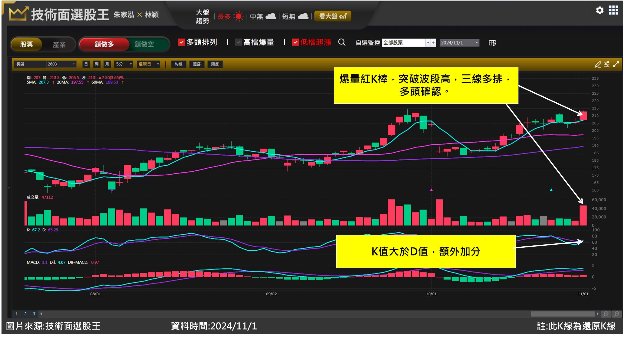Image resolution: width=623 pixels, height=337 pixels.
Task: Open the 還原日 dropdown
Action: click(x=148, y=64)
